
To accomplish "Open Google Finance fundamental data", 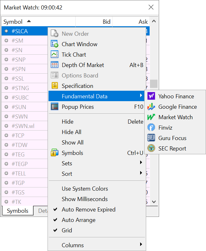I will 177,107.
